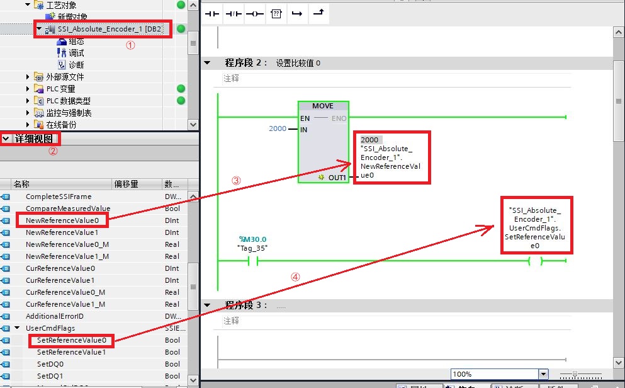The height and width of the screenshot is (388, 625).
Task: Click the tag icon of CurReferenceValue0 row
Action: pyautogui.click(x=6, y=268)
